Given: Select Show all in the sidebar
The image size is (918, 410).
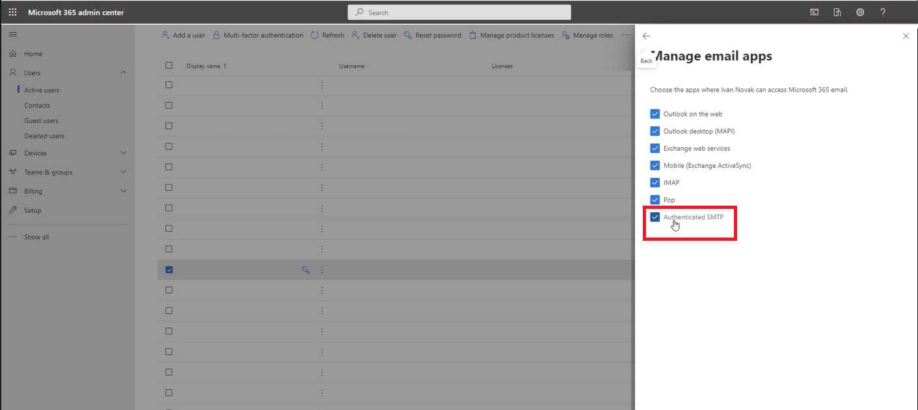Looking at the screenshot, I should [36, 237].
